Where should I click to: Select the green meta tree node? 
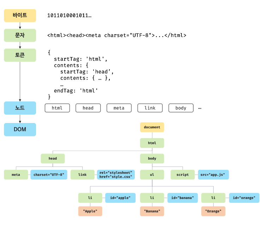pos(16,175)
